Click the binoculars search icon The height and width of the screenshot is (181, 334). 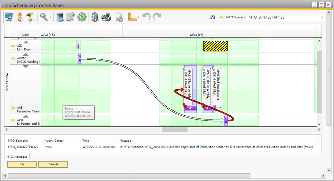pos(213,17)
